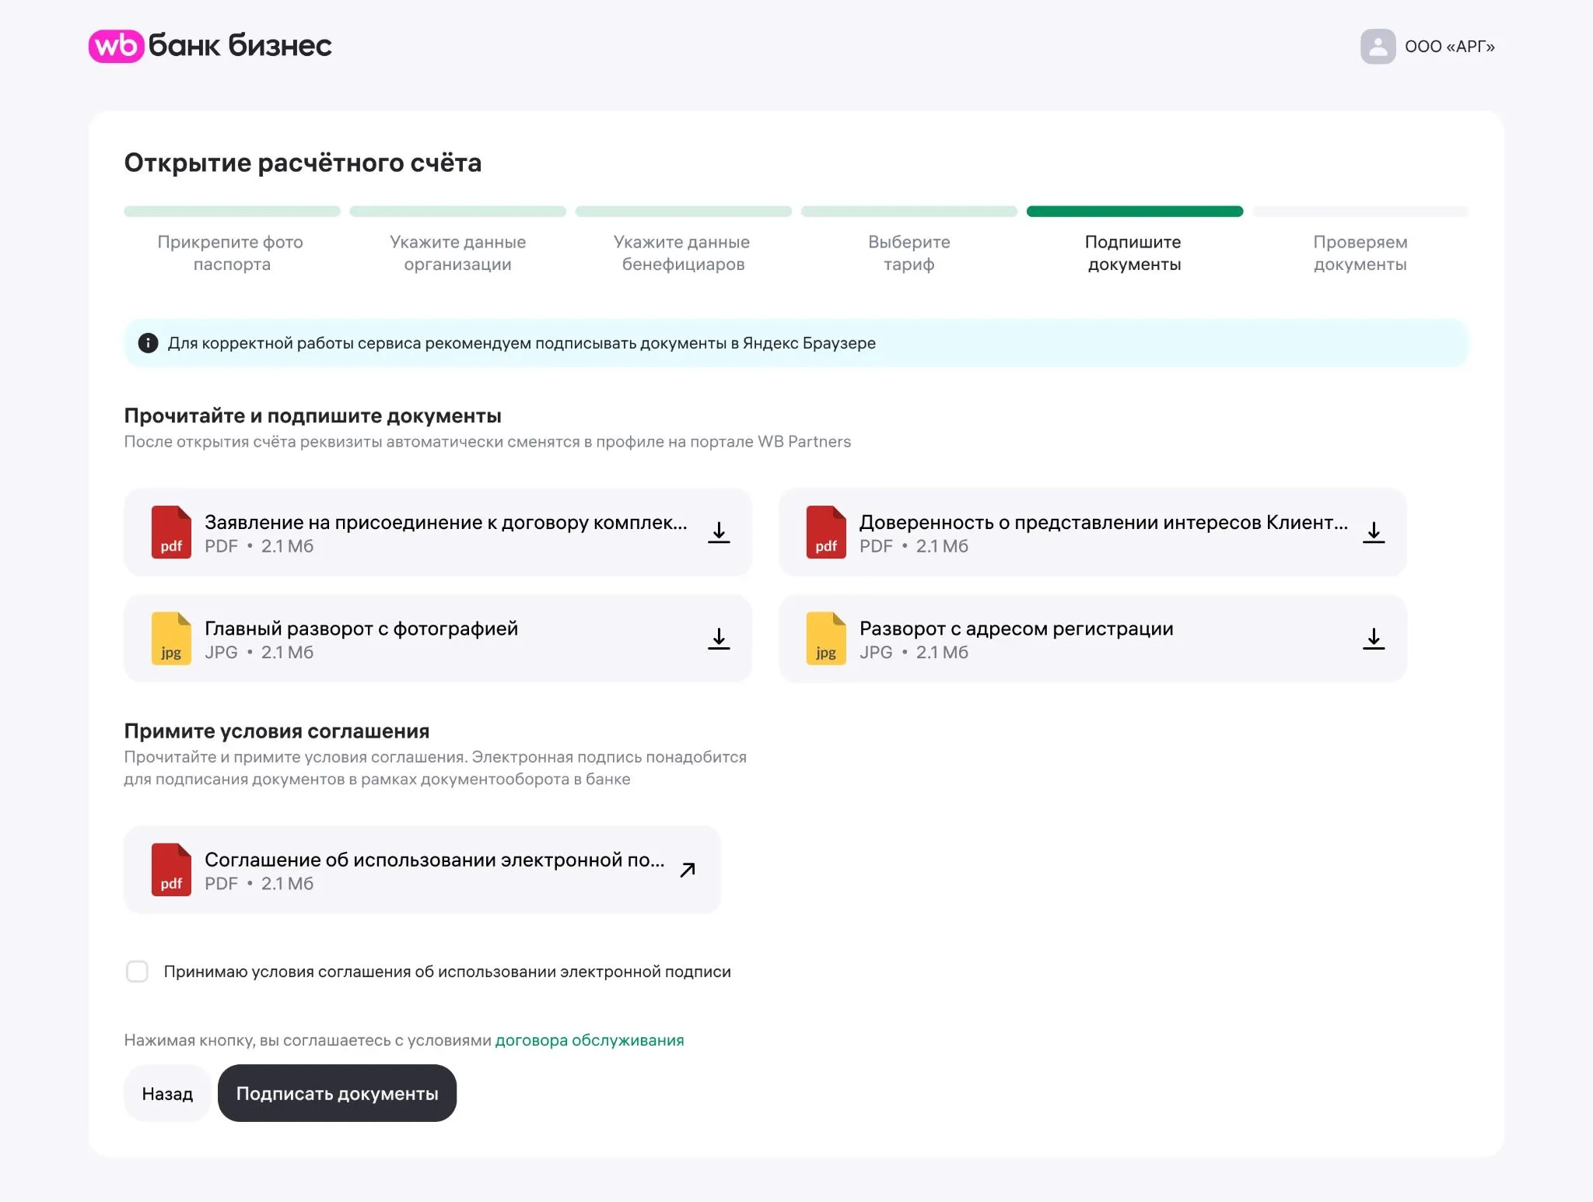The image size is (1593, 1202).
Task: Click the wb bank business logo
Action: pyautogui.click(x=210, y=46)
